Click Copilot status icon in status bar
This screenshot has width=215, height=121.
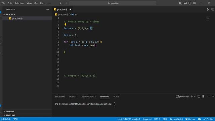click(x=199, y=119)
